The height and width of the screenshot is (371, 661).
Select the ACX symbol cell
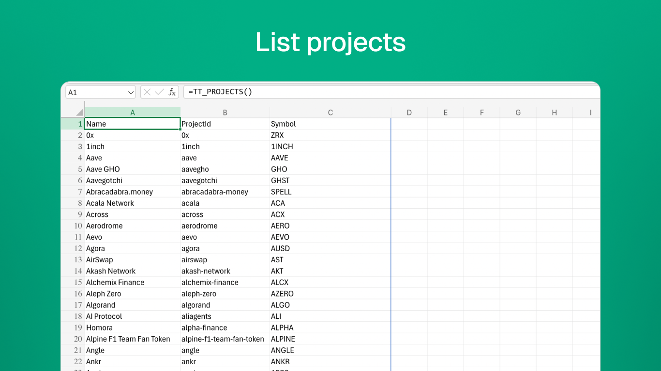(330, 214)
